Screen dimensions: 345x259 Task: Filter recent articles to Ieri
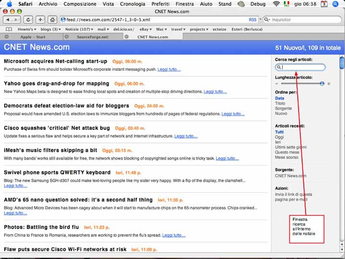tap(278, 142)
